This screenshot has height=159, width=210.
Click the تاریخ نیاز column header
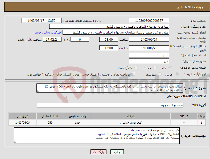coord(23,116)
